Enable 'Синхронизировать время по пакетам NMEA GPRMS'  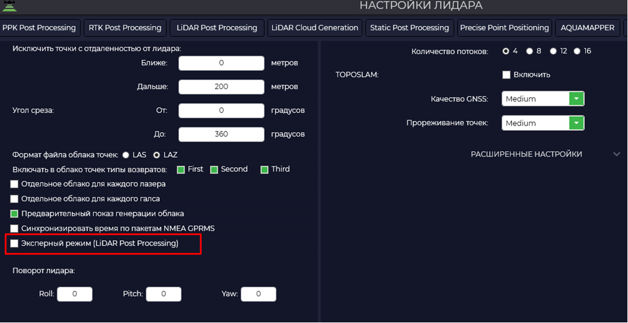click(14, 228)
